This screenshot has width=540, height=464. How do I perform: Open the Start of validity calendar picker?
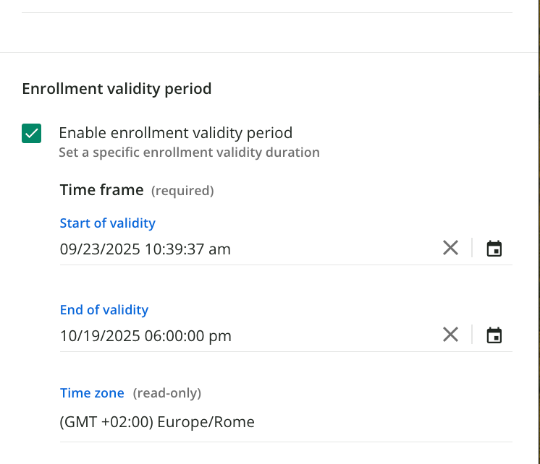click(x=494, y=249)
